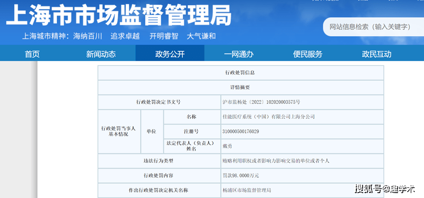
Task: Click the 行政处罚当事人基本情况 label cell
Action: (x=119, y=132)
